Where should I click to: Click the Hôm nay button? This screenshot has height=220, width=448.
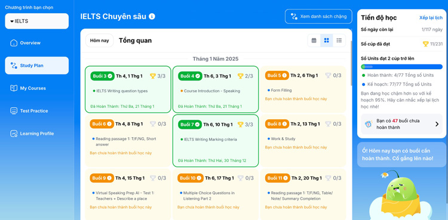coord(99,41)
